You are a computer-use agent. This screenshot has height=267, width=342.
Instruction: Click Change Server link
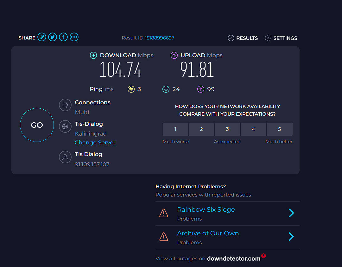tap(95, 143)
